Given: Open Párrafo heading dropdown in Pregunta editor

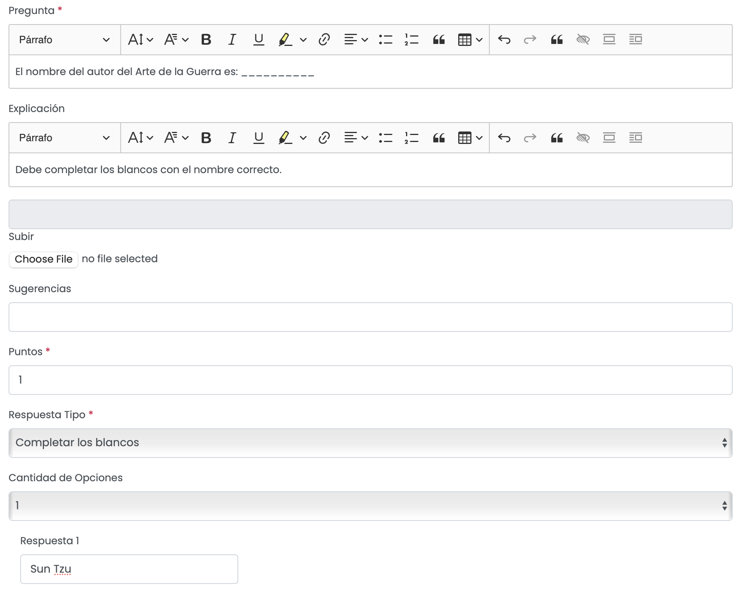Looking at the screenshot, I should [65, 40].
